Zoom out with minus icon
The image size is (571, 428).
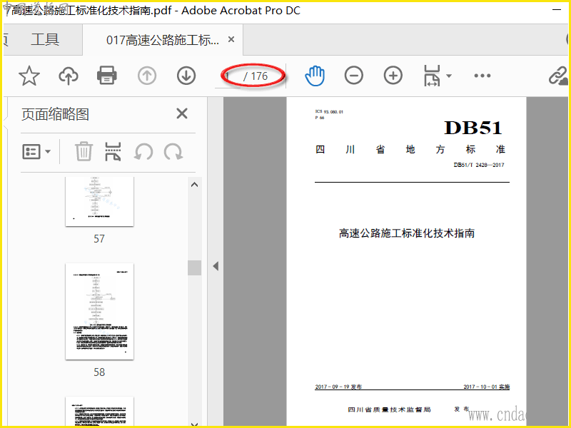coord(353,76)
